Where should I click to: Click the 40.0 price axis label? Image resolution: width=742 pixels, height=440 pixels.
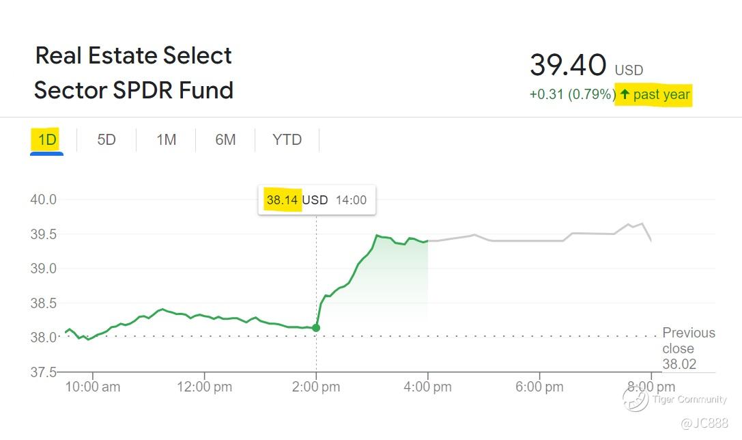(x=42, y=200)
